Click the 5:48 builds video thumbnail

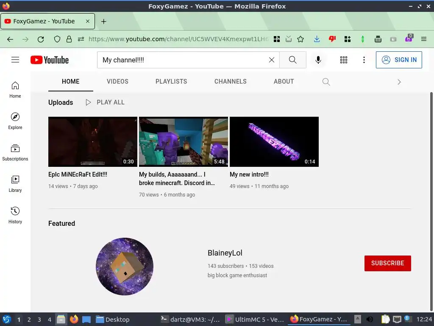(x=184, y=142)
